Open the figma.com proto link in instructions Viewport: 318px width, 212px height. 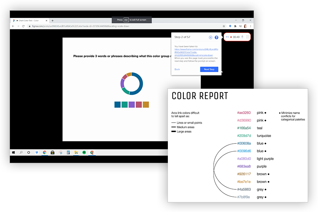click(x=196, y=52)
